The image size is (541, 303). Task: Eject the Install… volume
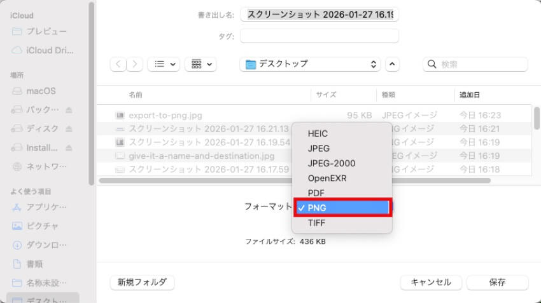point(69,148)
